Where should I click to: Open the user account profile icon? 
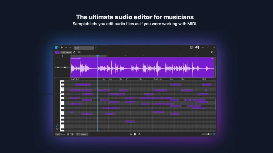tap(197, 47)
